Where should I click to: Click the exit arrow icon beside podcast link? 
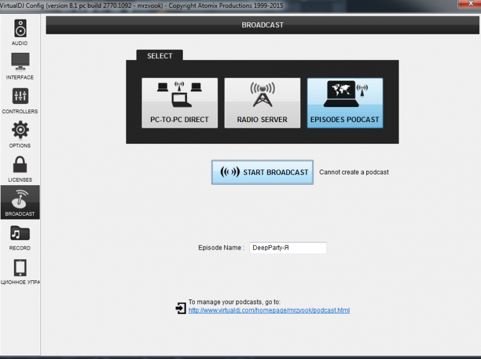[x=181, y=308]
